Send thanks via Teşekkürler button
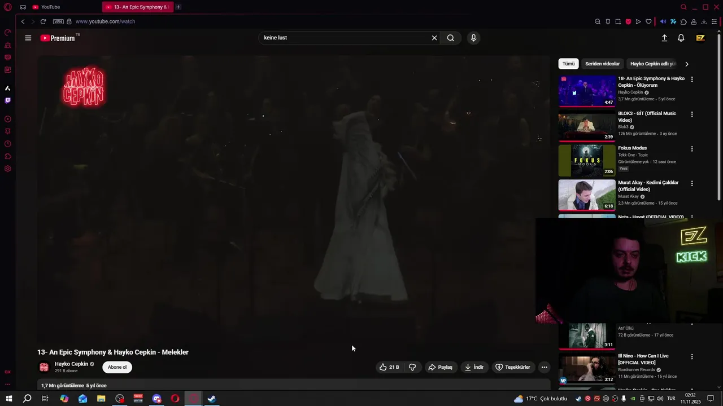This screenshot has width=723, height=406. [x=513, y=367]
